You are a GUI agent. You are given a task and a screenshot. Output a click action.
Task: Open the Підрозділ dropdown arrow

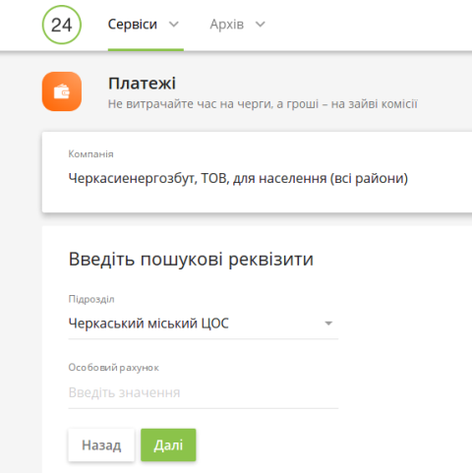(328, 324)
